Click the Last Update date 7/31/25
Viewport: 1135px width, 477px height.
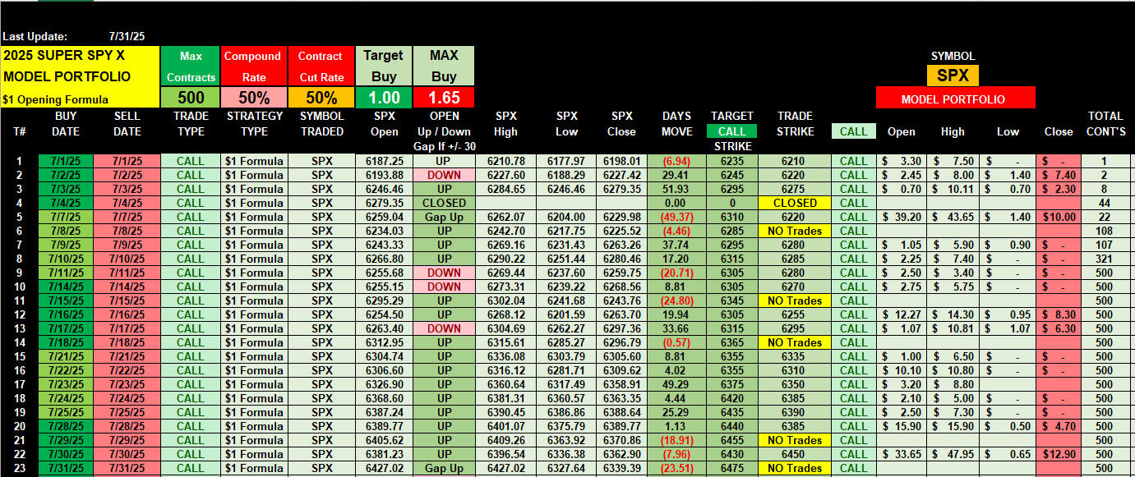click(x=126, y=36)
